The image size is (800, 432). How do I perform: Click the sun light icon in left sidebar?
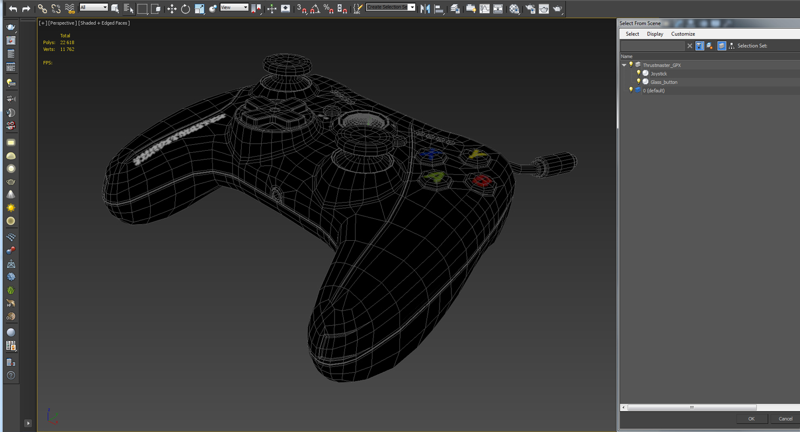11,208
